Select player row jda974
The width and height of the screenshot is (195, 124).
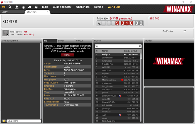(x=117, y=93)
